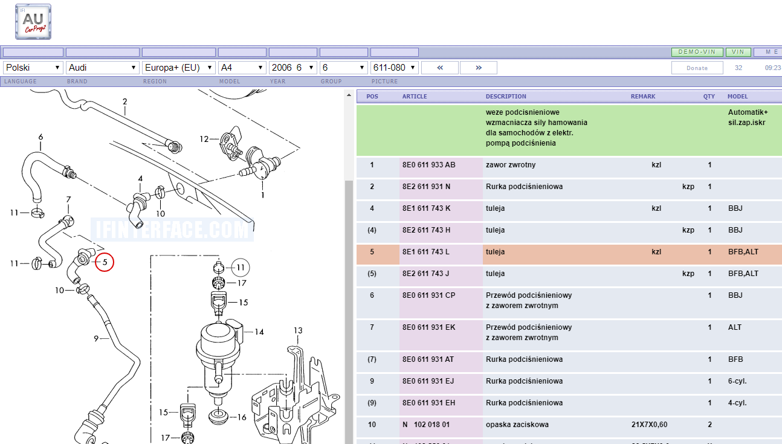Click callout number 1 in the diagram
Viewport: 782px width, 444px height.
[263, 195]
